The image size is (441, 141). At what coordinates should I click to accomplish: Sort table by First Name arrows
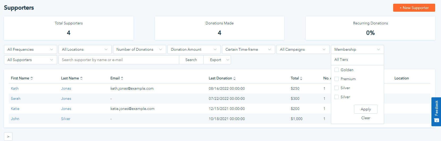coord(32,78)
